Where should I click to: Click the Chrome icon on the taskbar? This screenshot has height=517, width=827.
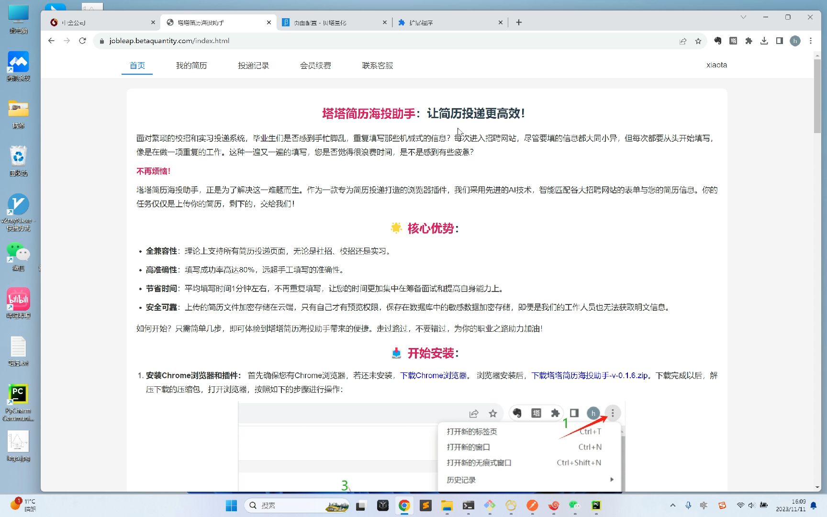click(x=404, y=506)
